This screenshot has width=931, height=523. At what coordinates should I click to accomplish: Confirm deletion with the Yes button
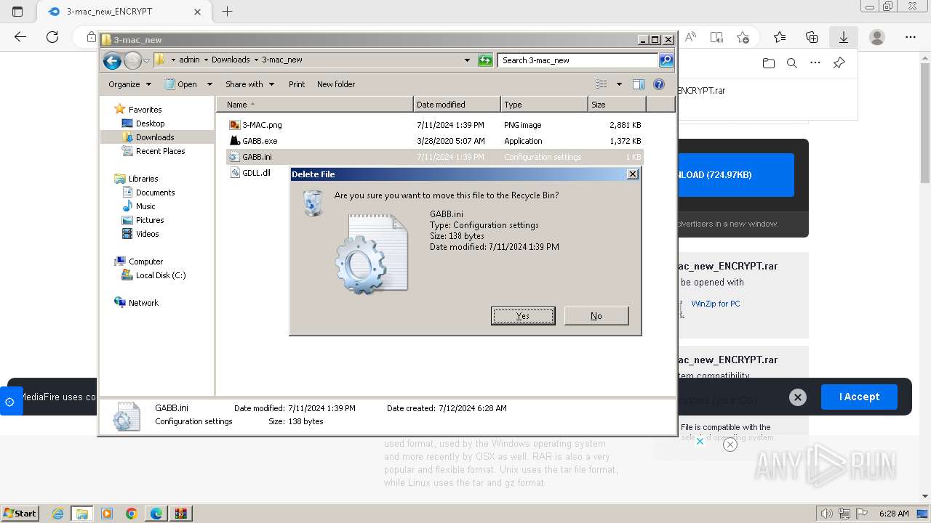point(523,316)
